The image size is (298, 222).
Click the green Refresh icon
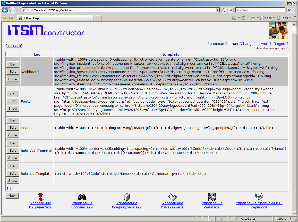tap(224, 10)
